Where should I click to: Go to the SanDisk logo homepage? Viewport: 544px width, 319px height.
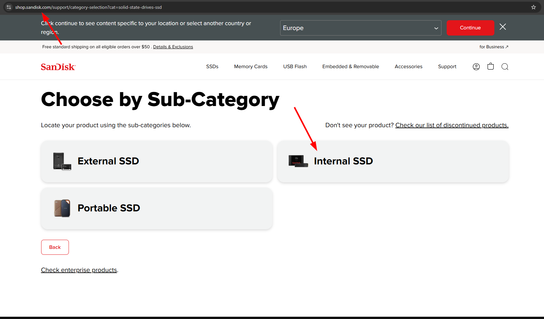point(58,67)
